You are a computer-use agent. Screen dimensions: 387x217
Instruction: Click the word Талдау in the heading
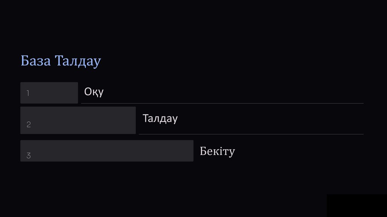[x=78, y=61]
